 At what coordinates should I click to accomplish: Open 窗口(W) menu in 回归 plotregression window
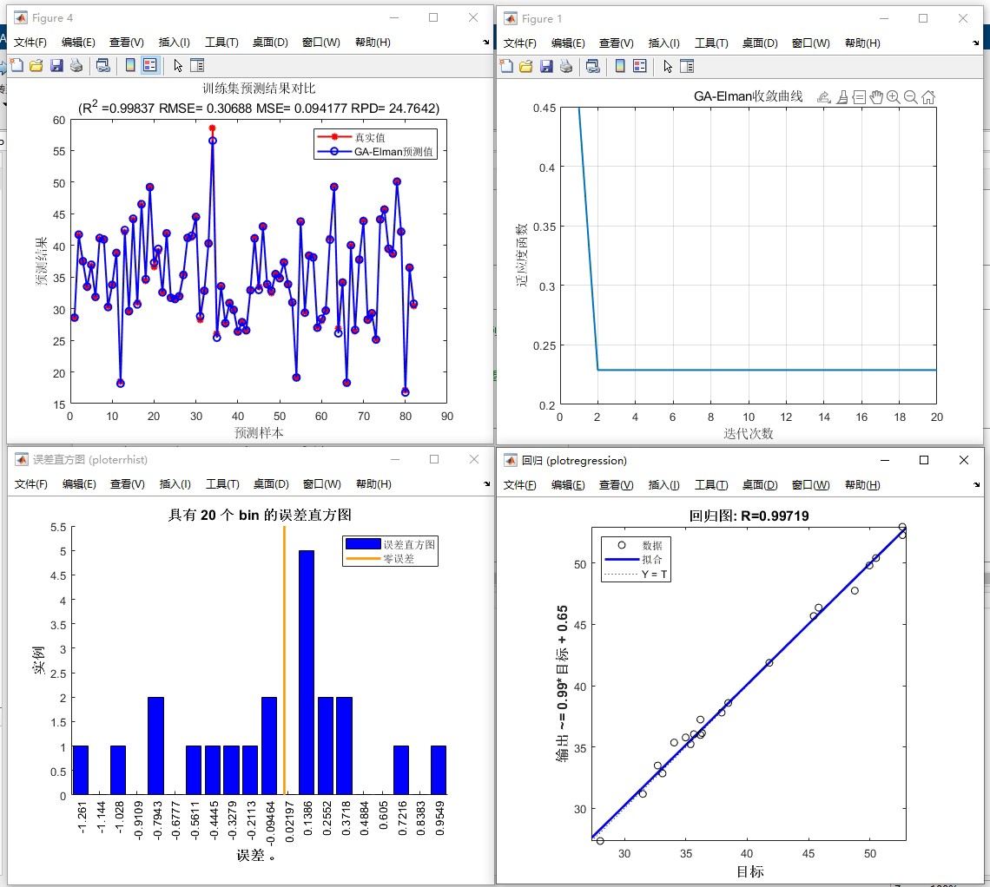[811, 484]
